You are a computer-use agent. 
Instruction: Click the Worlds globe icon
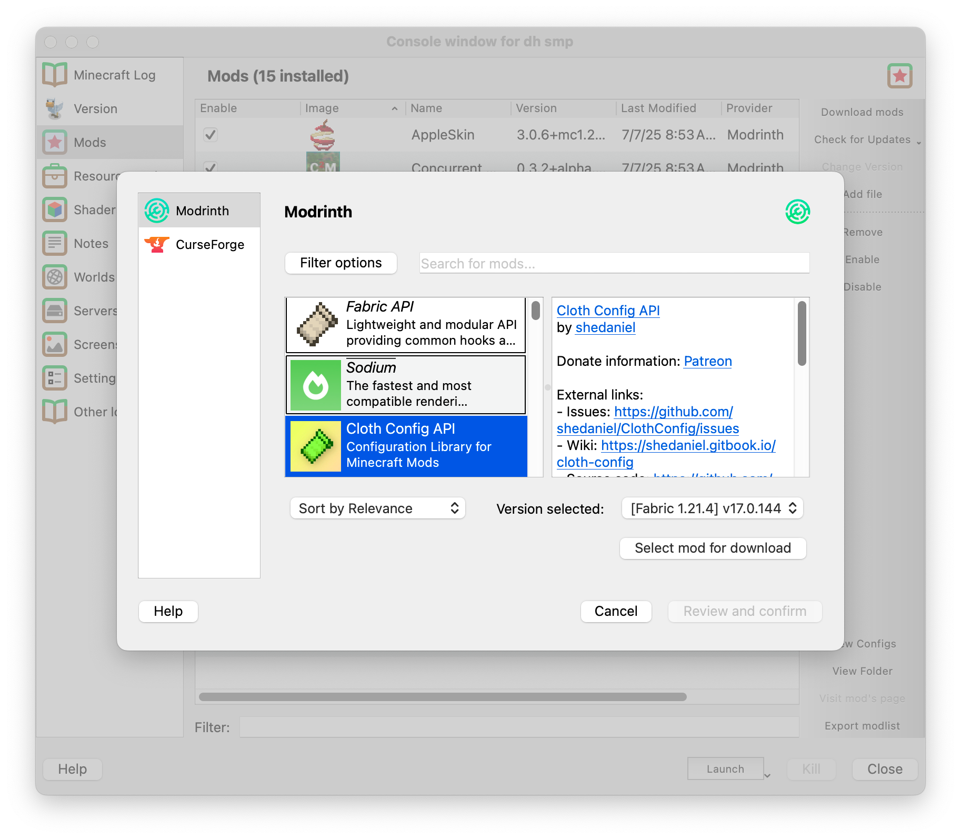(x=55, y=277)
